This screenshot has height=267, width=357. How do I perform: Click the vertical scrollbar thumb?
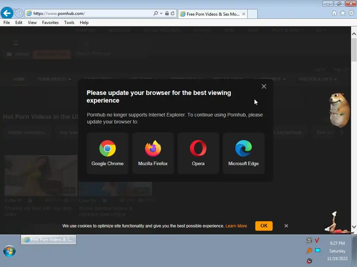pos(354,50)
